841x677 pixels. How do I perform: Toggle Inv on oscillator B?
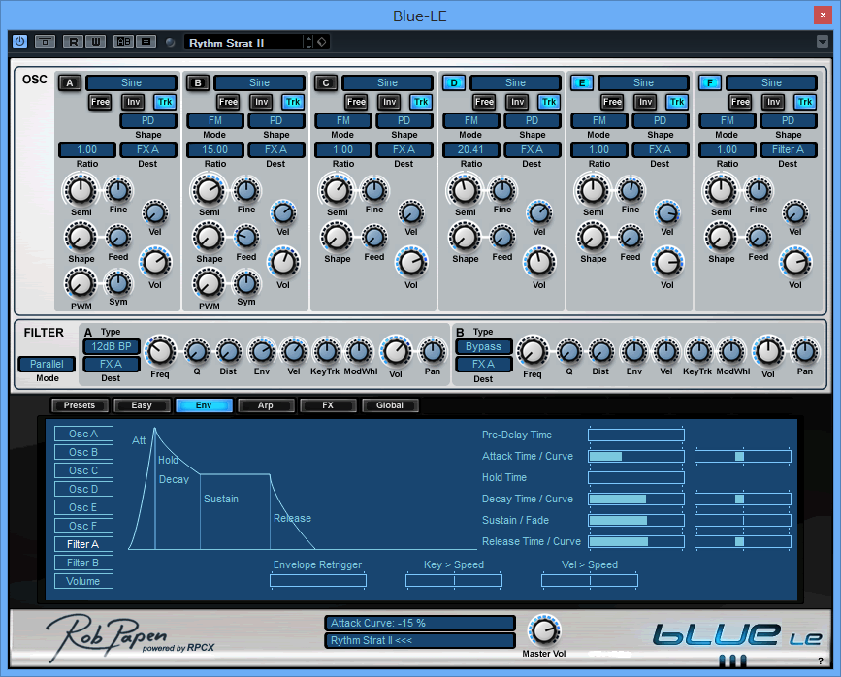coord(261,102)
